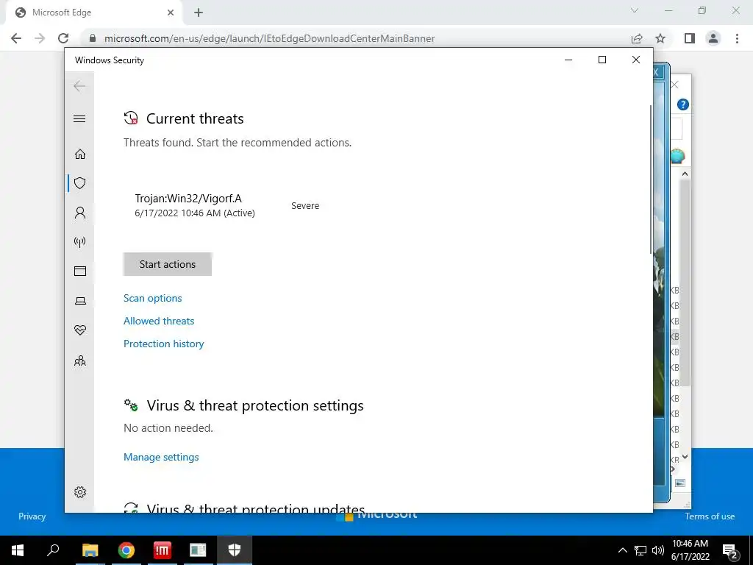Open Firewall & network protection icon
Image resolution: width=753 pixels, height=565 pixels.
pos(80,241)
